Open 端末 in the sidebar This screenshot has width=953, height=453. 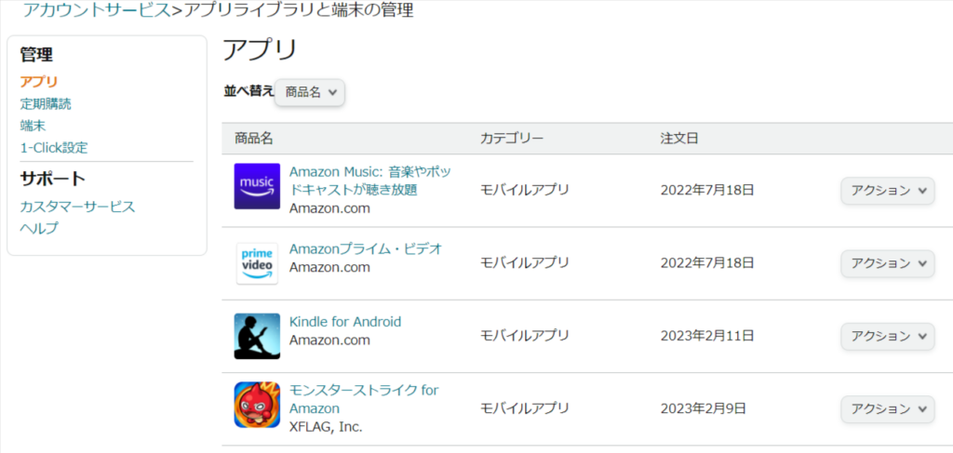pos(33,126)
